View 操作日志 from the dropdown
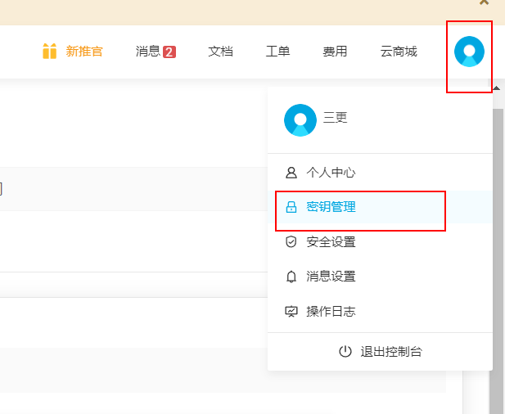The height and width of the screenshot is (414, 505). coord(331,311)
